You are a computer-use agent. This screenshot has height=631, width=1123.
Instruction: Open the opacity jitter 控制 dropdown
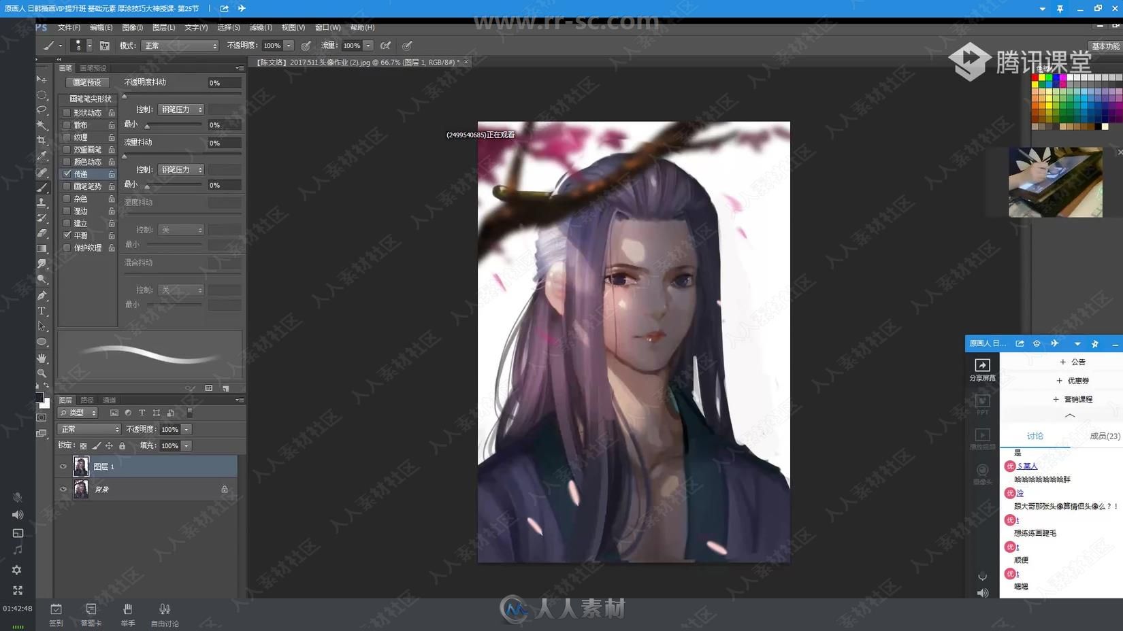pos(180,109)
